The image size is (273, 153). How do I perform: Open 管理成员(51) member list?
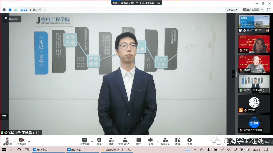(125, 141)
